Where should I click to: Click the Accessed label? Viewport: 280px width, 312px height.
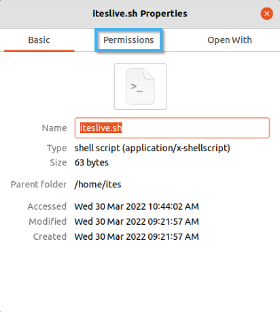click(47, 206)
